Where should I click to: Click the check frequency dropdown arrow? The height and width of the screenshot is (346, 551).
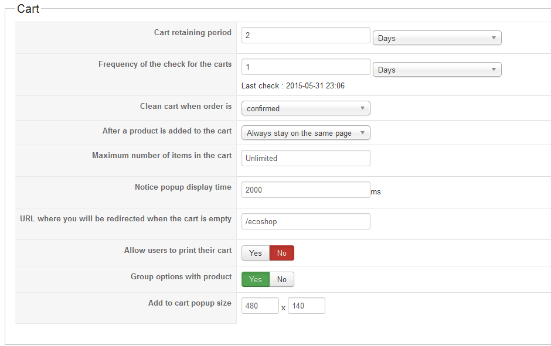tap(494, 70)
